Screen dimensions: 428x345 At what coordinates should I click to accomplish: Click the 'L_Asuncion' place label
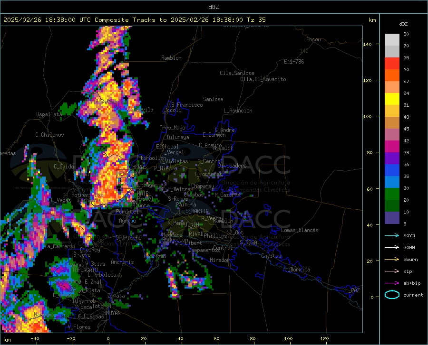coord(238,111)
